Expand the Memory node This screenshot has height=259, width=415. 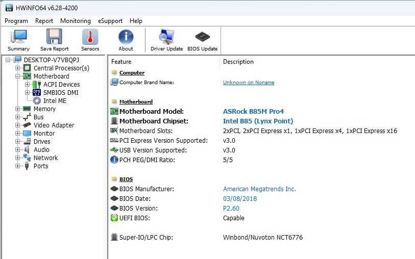pyautogui.click(x=17, y=109)
